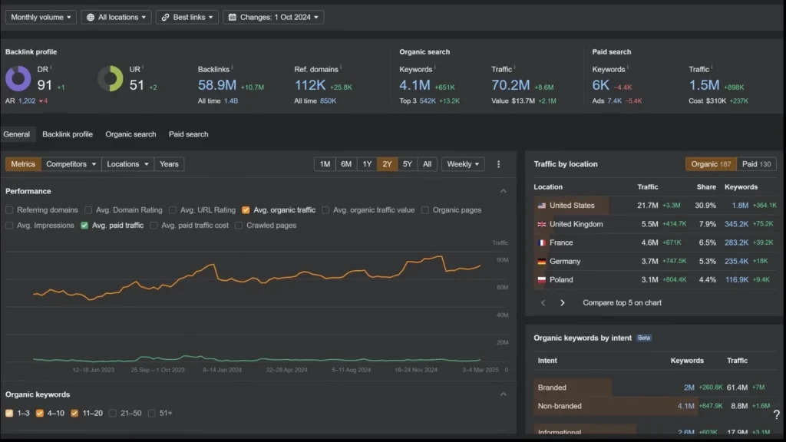Tick the 21–50 organic keywords checkbox
The image size is (786, 442).
coord(113,414)
